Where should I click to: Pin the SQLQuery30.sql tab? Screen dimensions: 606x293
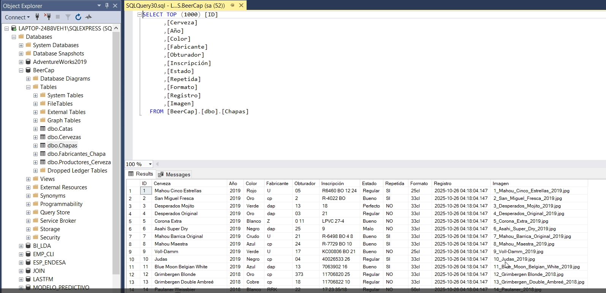232,5
